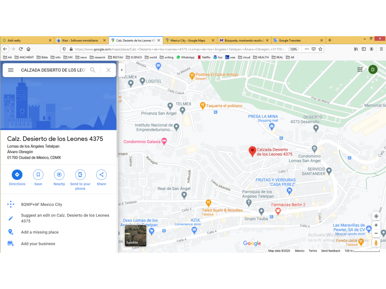Go back in browser history
The image size is (386, 289).
tap(5, 49)
